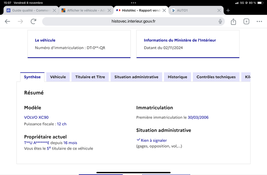Close the HistoVec tab
The height and width of the screenshot is (175, 267).
(x=164, y=11)
